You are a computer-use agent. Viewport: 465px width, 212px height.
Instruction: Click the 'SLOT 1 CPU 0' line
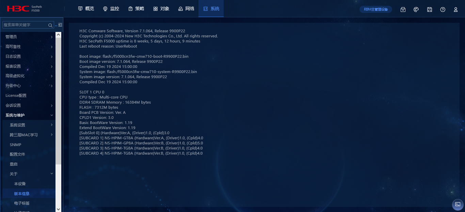pos(92,92)
